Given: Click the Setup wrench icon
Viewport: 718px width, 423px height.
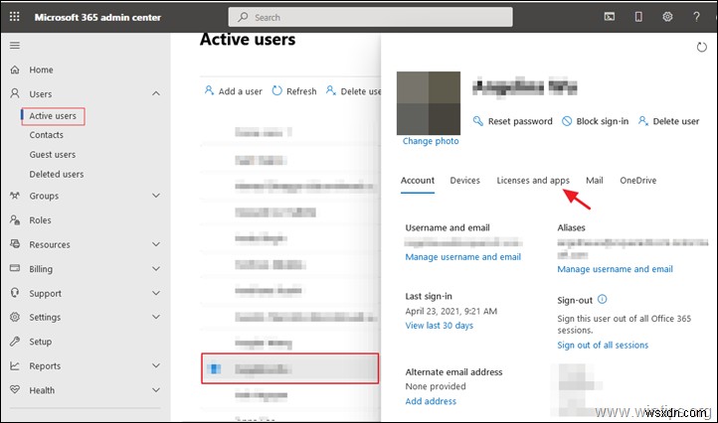Looking at the screenshot, I should (x=15, y=342).
